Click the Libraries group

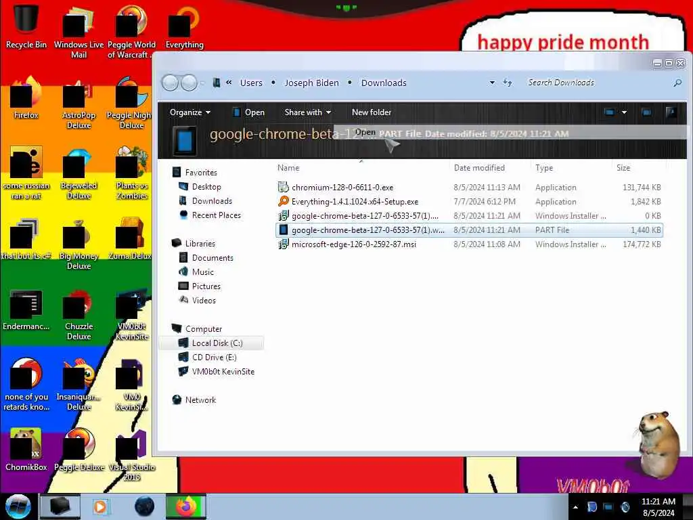pos(194,243)
